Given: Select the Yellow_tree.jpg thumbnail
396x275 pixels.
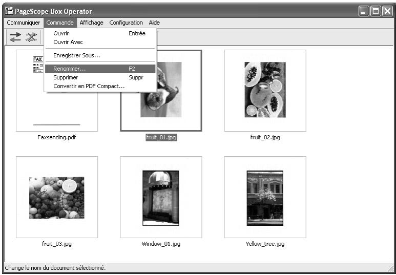Looking at the screenshot, I should coord(265,197).
